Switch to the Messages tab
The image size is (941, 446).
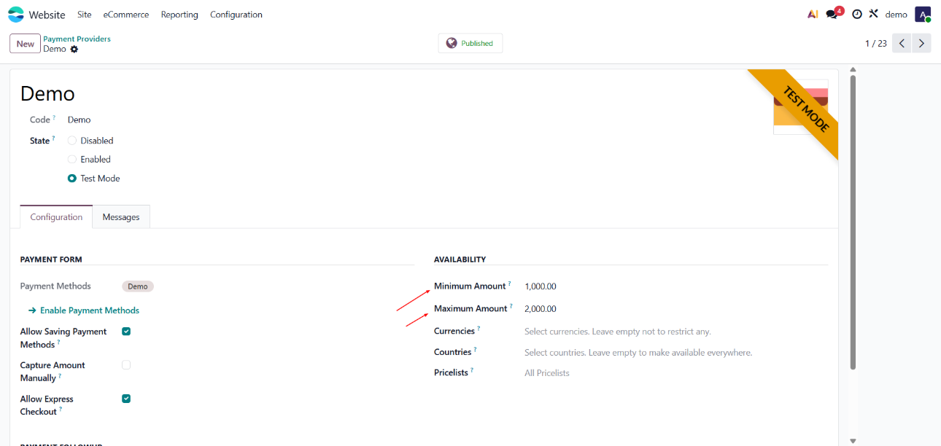pos(121,217)
